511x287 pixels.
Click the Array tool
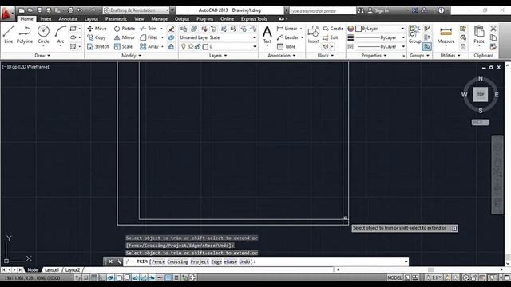(149, 46)
